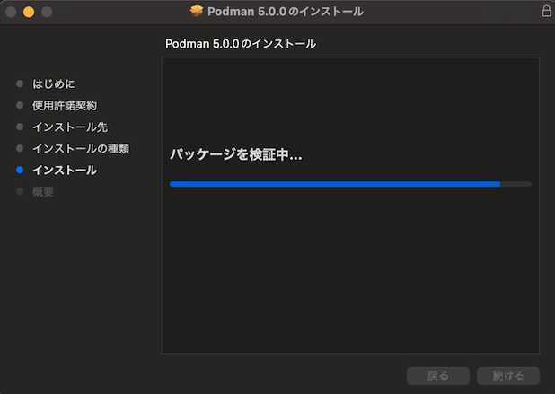Click the Podman 5.0.0 のインストール heading

(241, 44)
